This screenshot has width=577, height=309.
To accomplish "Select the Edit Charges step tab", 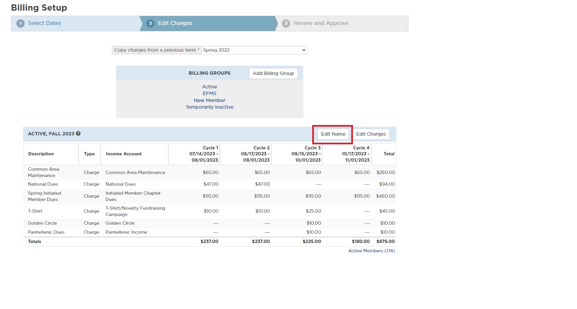I will point(175,23).
